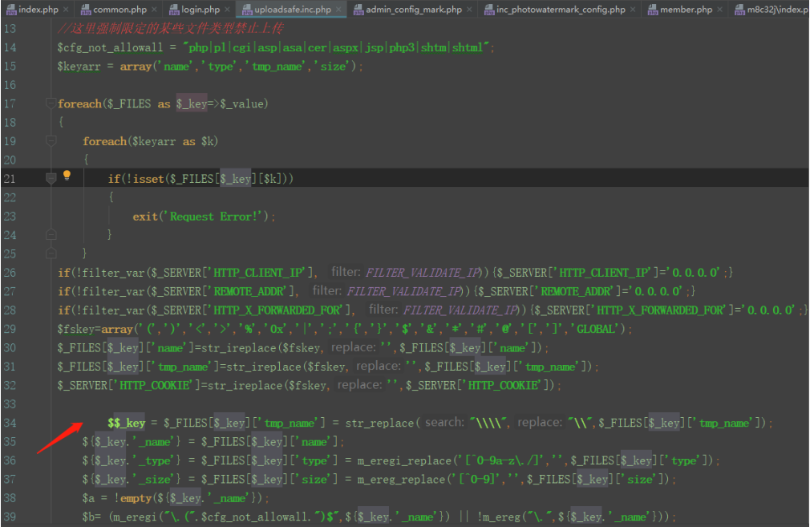Click m_eregi_replace call on line 36
810x527 pixels.
coord(403,461)
